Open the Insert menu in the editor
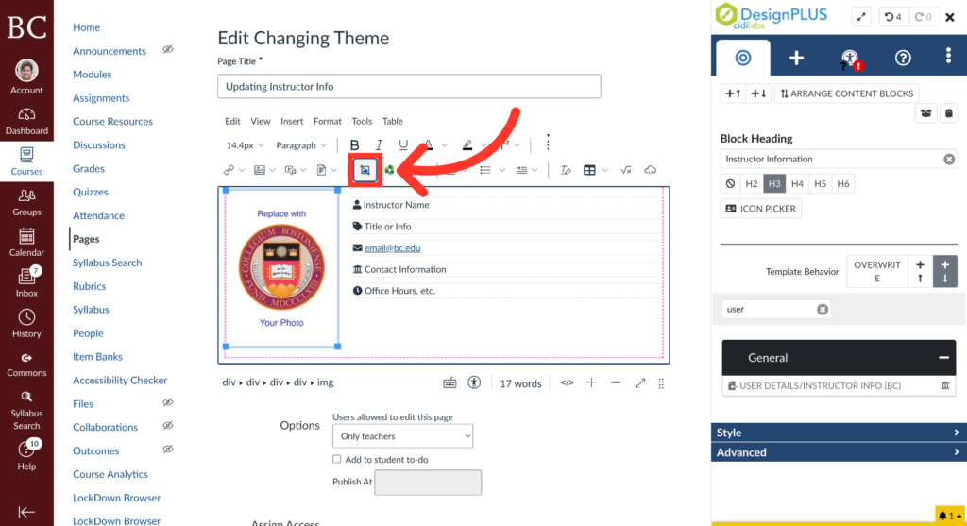967x526 pixels. coord(292,121)
